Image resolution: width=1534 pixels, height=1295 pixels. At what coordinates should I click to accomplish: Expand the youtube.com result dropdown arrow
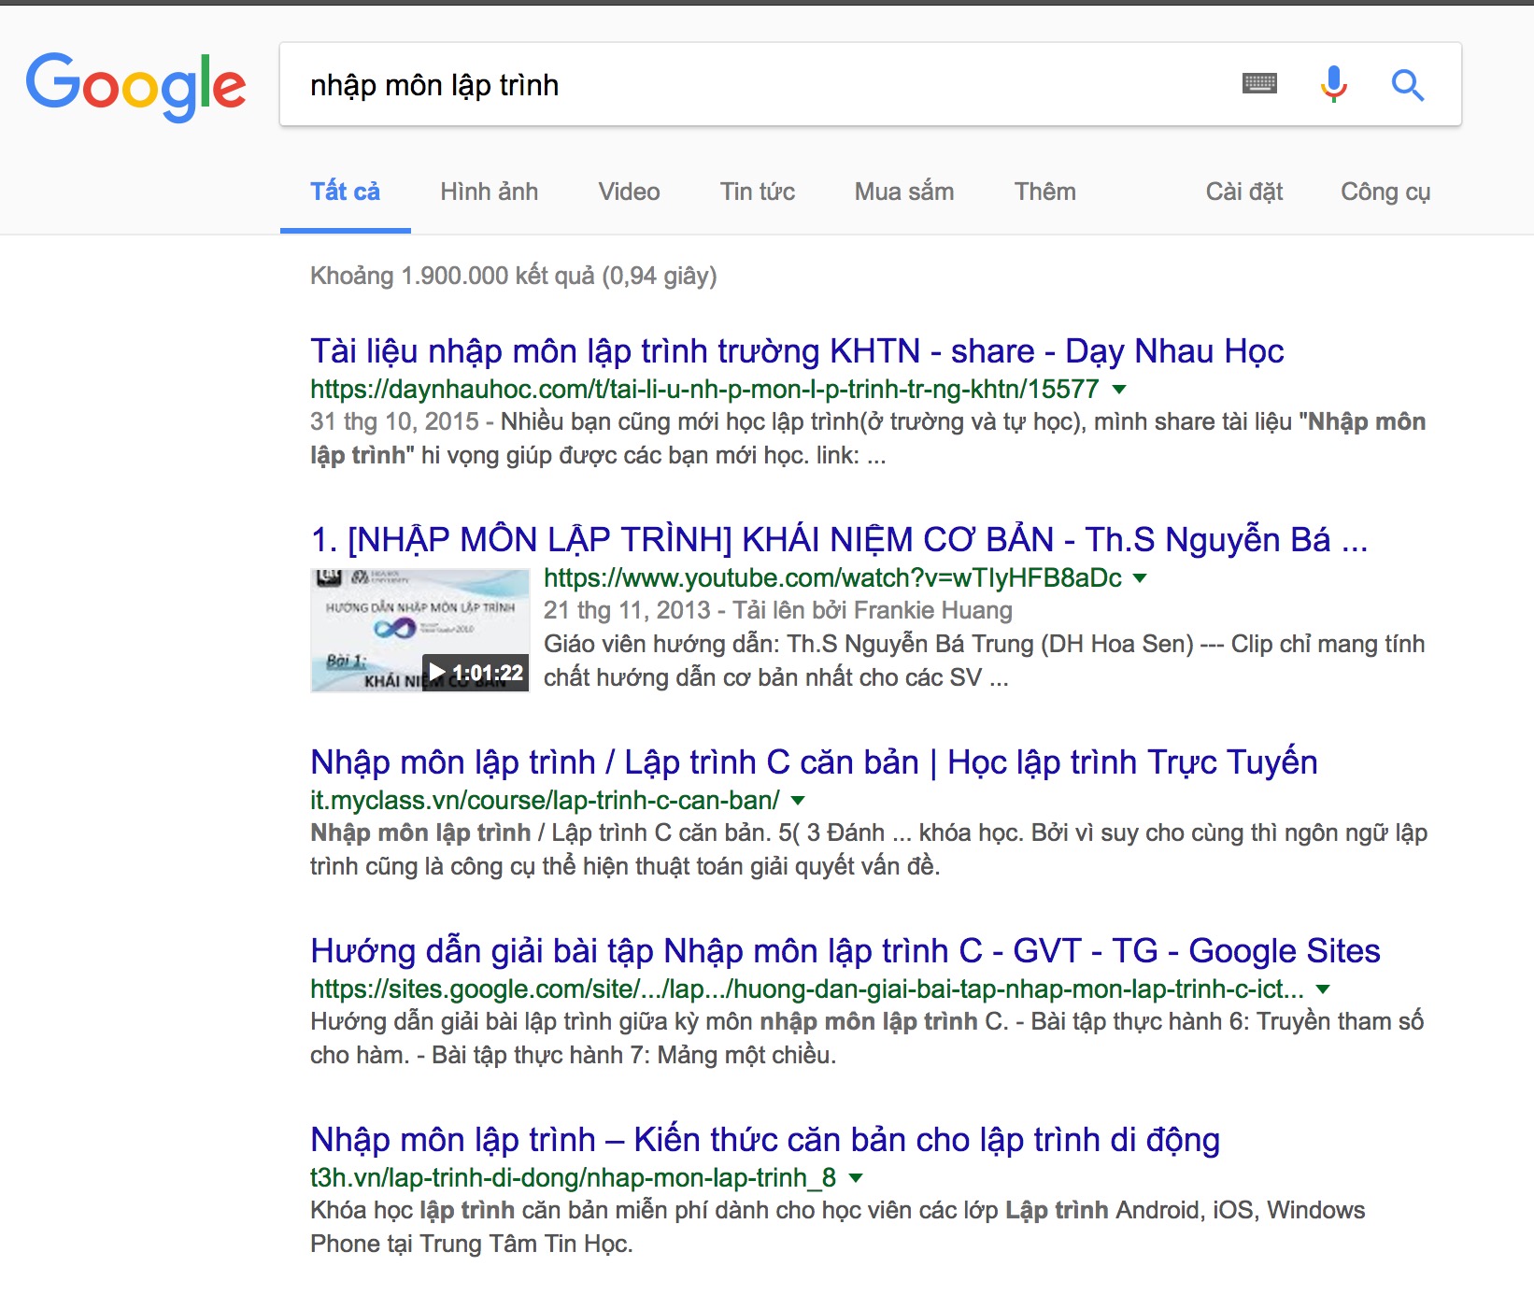pos(1140,578)
